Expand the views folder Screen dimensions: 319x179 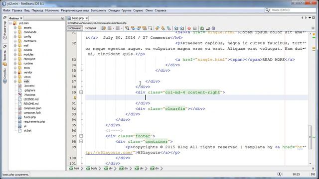click(15, 77)
